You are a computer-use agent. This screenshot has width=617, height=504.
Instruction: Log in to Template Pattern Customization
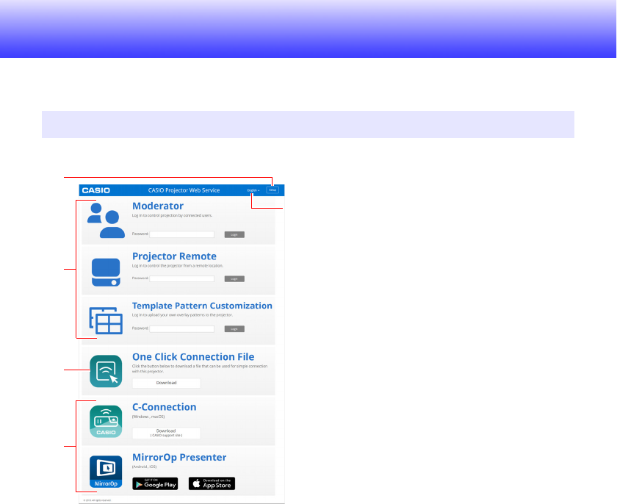click(234, 329)
